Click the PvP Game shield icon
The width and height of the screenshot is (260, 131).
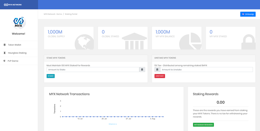[5, 61]
